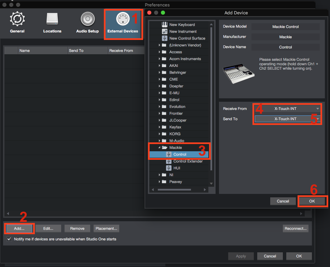Collapse the Mackie folder

tap(160, 147)
